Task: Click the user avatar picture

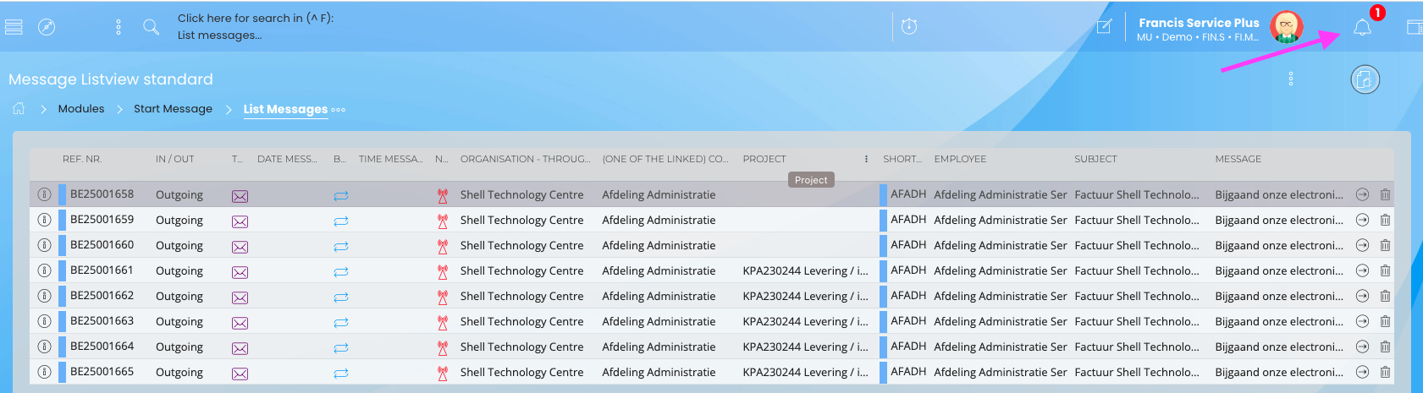Action: point(1287,27)
